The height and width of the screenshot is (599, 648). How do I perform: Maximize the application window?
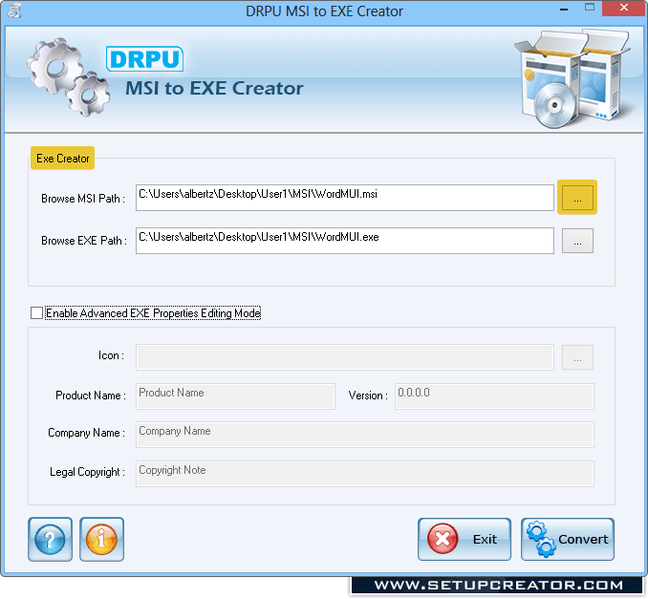pyautogui.click(x=590, y=8)
